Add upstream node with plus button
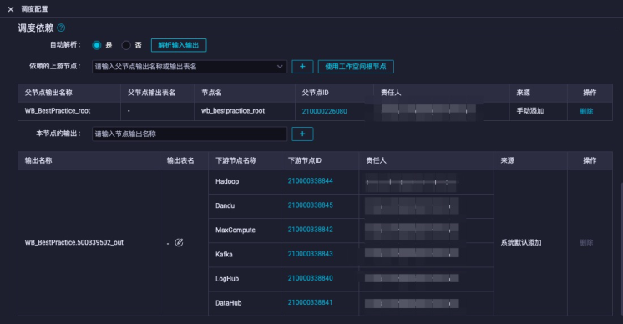Viewport: 623px width, 324px height. tap(302, 67)
